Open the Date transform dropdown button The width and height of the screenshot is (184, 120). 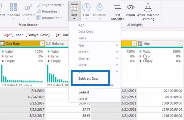(x=74, y=11)
